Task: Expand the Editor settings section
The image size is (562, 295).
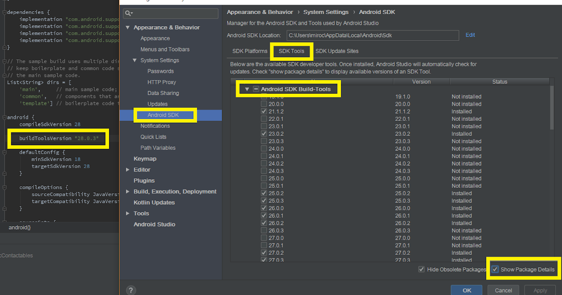Action: click(x=127, y=170)
